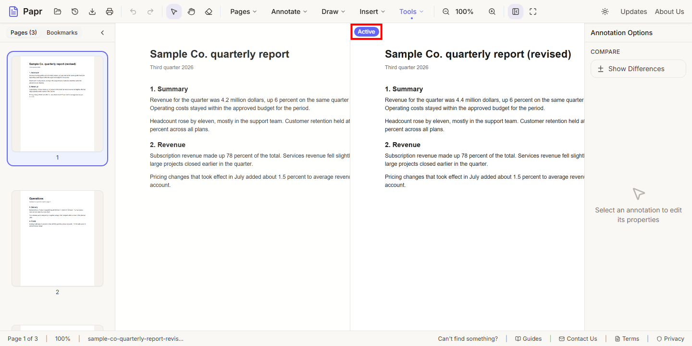Image resolution: width=692 pixels, height=346 pixels.
Task: Click the Papr logo icon
Action: click(13, 12)
